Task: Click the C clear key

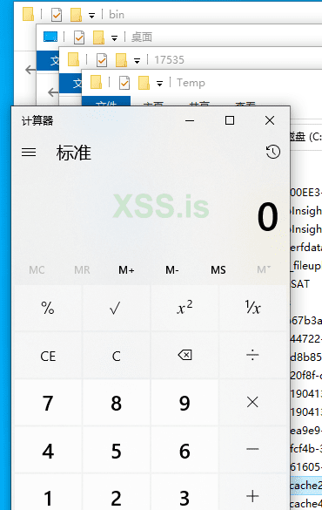Action: (x=116, y=356)
